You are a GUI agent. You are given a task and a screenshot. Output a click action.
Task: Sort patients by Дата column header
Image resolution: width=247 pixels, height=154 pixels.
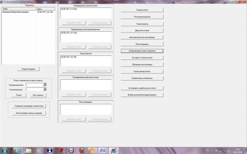[46, 9]
